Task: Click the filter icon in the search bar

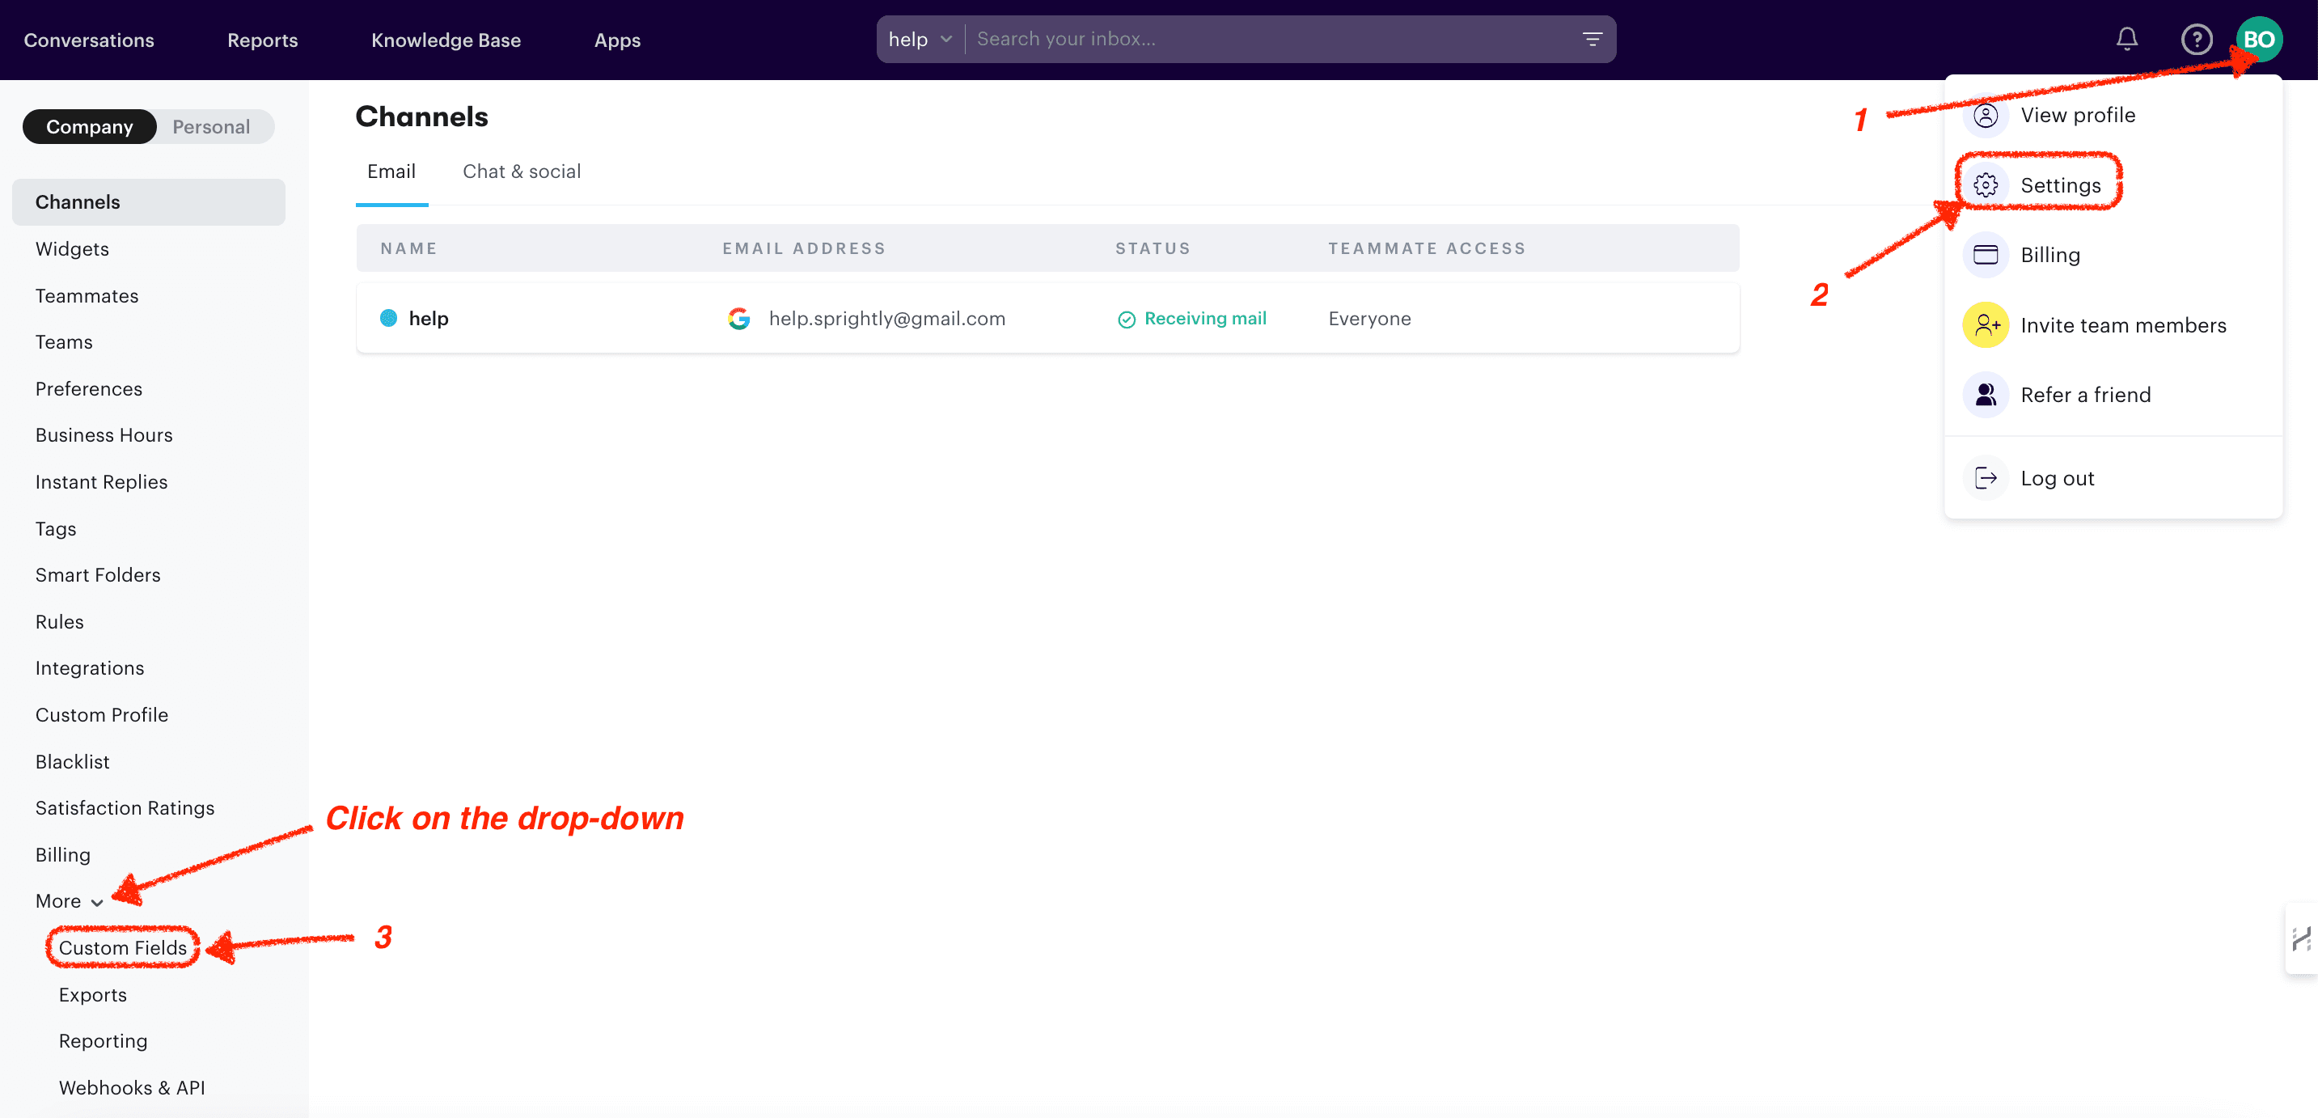Action: point(1592,39)
